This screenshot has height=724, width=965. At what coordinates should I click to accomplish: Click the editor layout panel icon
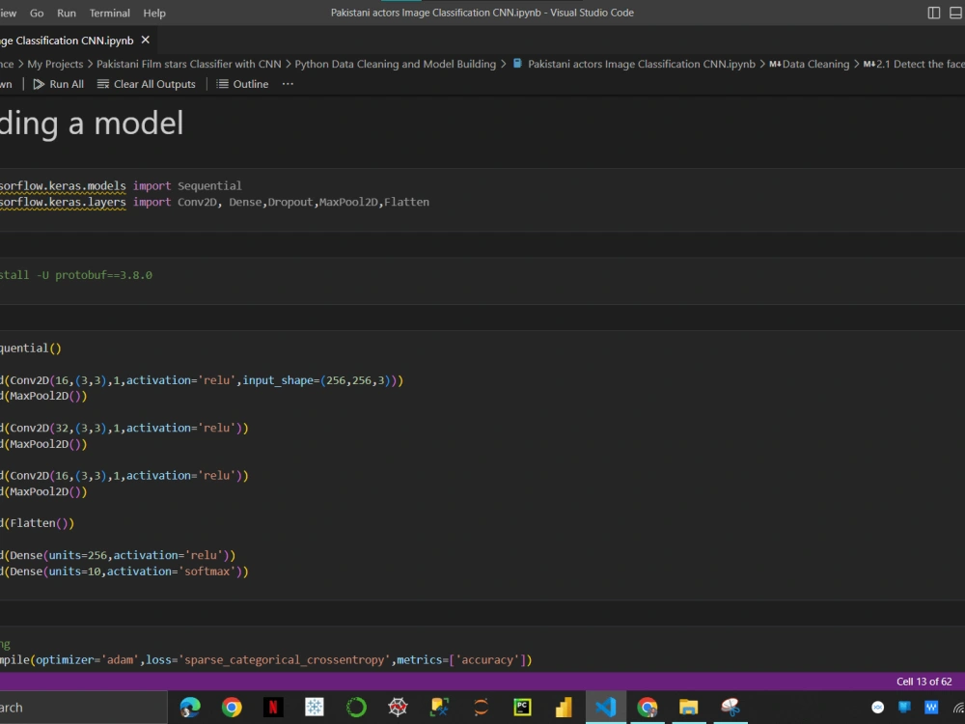(953, 13)
